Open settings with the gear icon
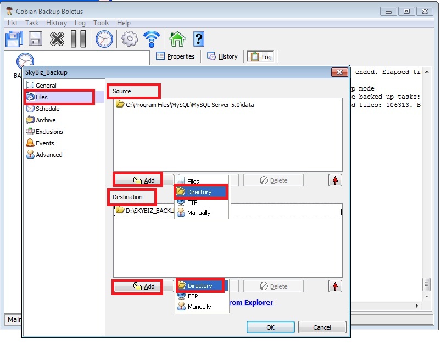 [130, 39]
